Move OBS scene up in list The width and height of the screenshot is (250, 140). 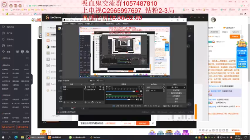point(72,102)
